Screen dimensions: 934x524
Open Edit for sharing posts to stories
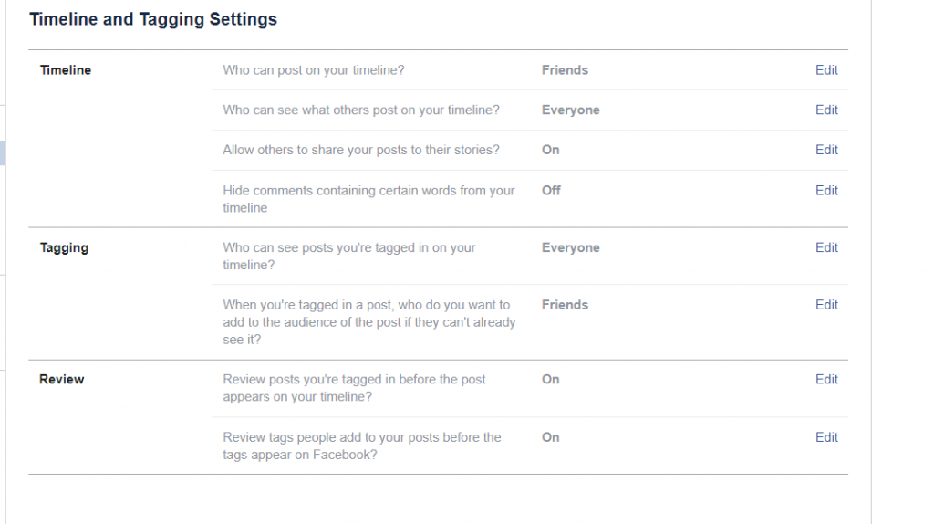(x=826, y=150)
